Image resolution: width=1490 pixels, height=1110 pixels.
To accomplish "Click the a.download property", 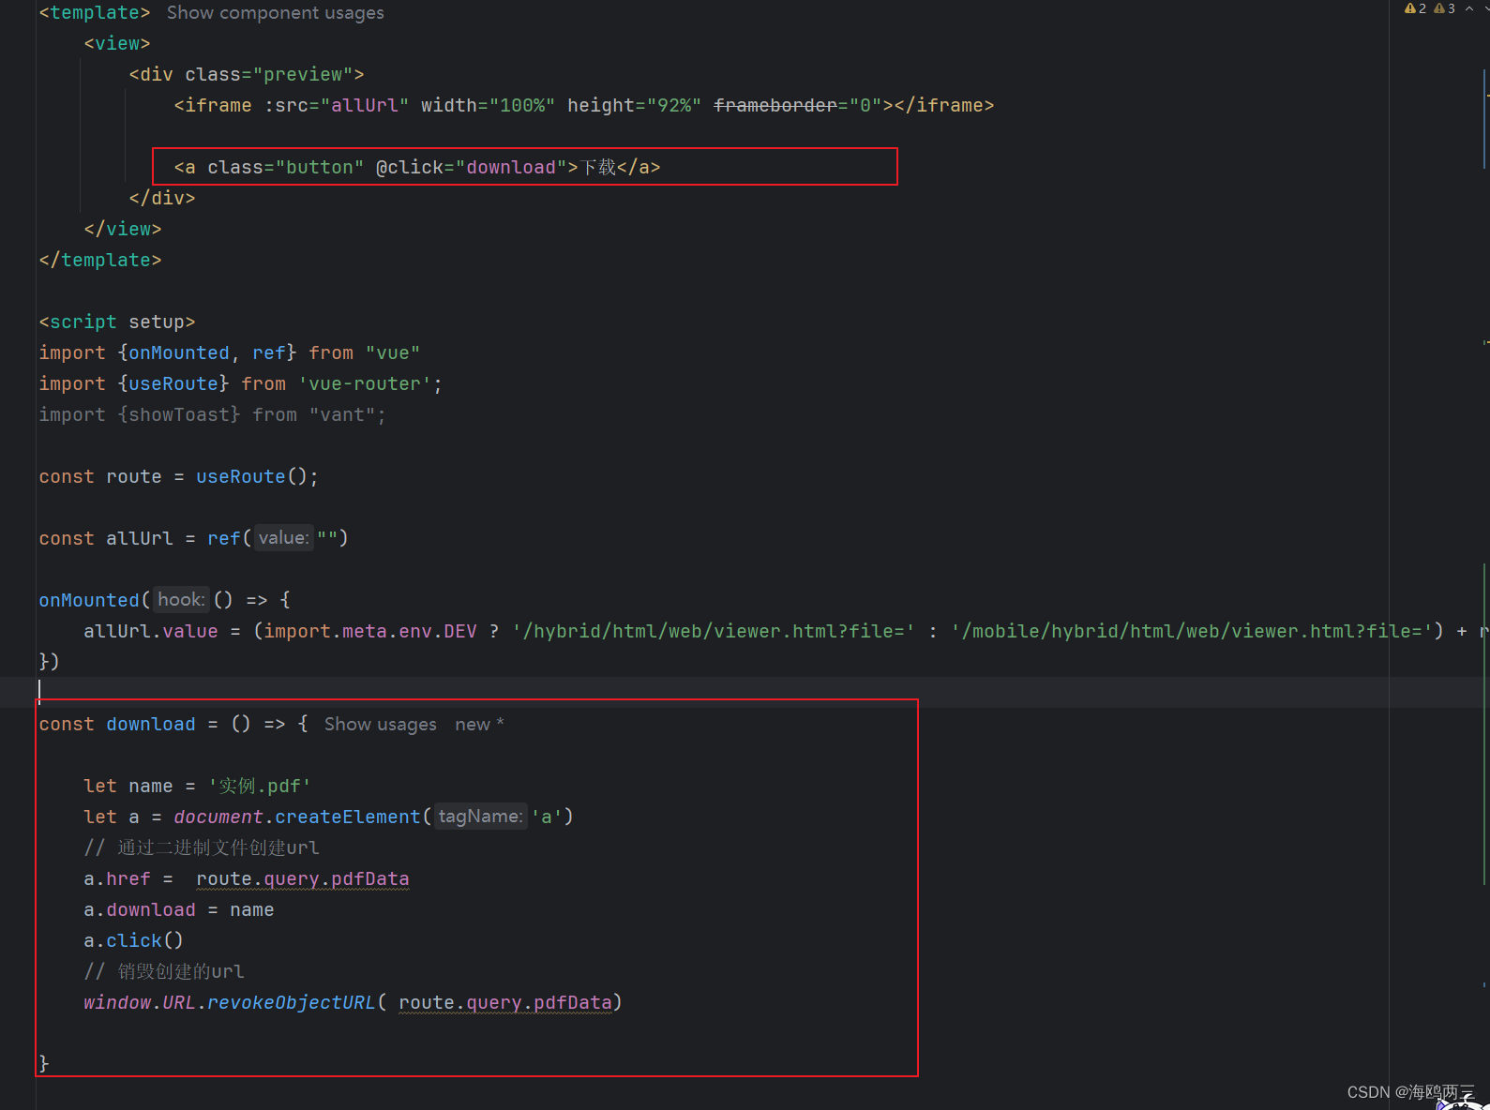I will pos(140,910).
